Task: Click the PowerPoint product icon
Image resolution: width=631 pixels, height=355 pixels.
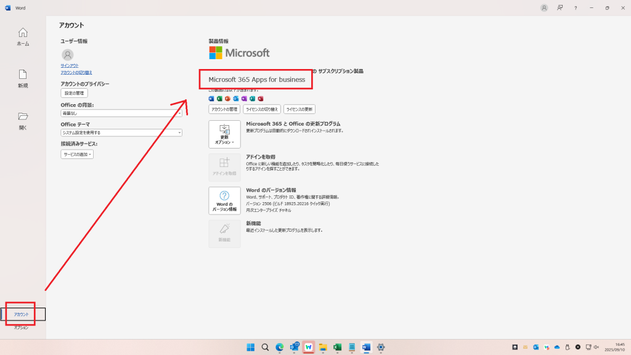Action: tap(227, 99)
